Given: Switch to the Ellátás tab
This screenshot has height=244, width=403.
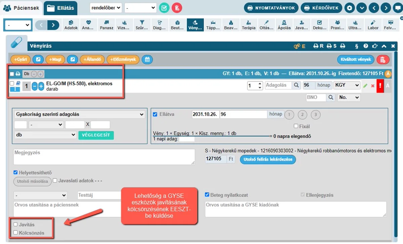Looking at the screenshot, I should pyautogui.click(x=61, y=8).
